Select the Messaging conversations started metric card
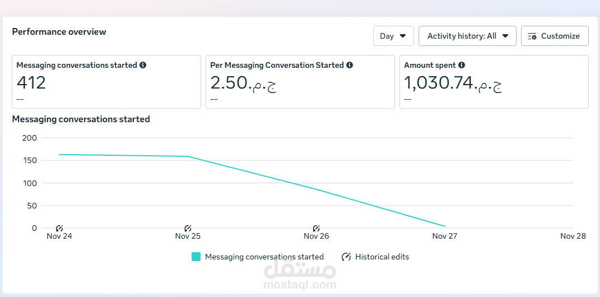The width and height of the screenshot is (600, 297). [x=106, y=82]
